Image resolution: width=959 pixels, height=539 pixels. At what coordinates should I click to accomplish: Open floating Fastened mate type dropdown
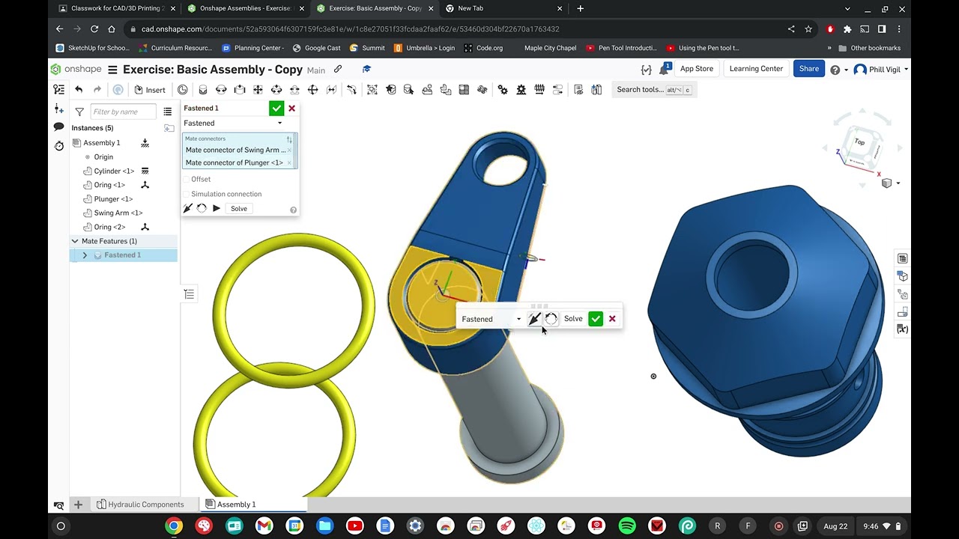pos(491,319)
